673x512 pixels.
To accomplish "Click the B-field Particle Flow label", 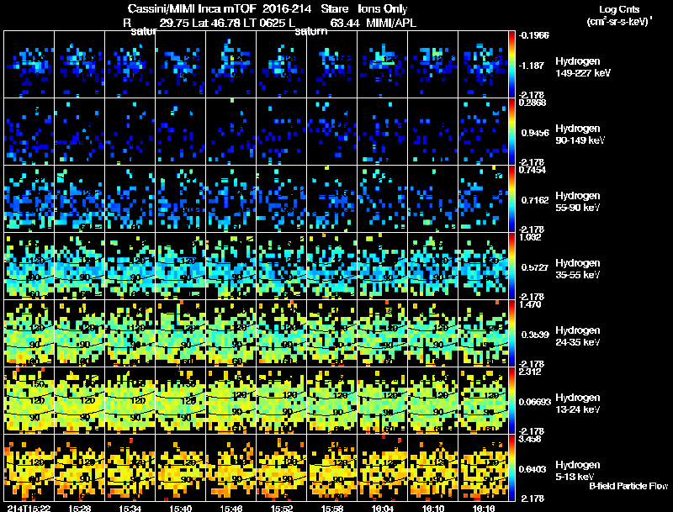I will pos(628,486).
